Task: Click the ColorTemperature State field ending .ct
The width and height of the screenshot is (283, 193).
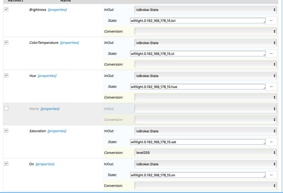Action: [198, 54]
